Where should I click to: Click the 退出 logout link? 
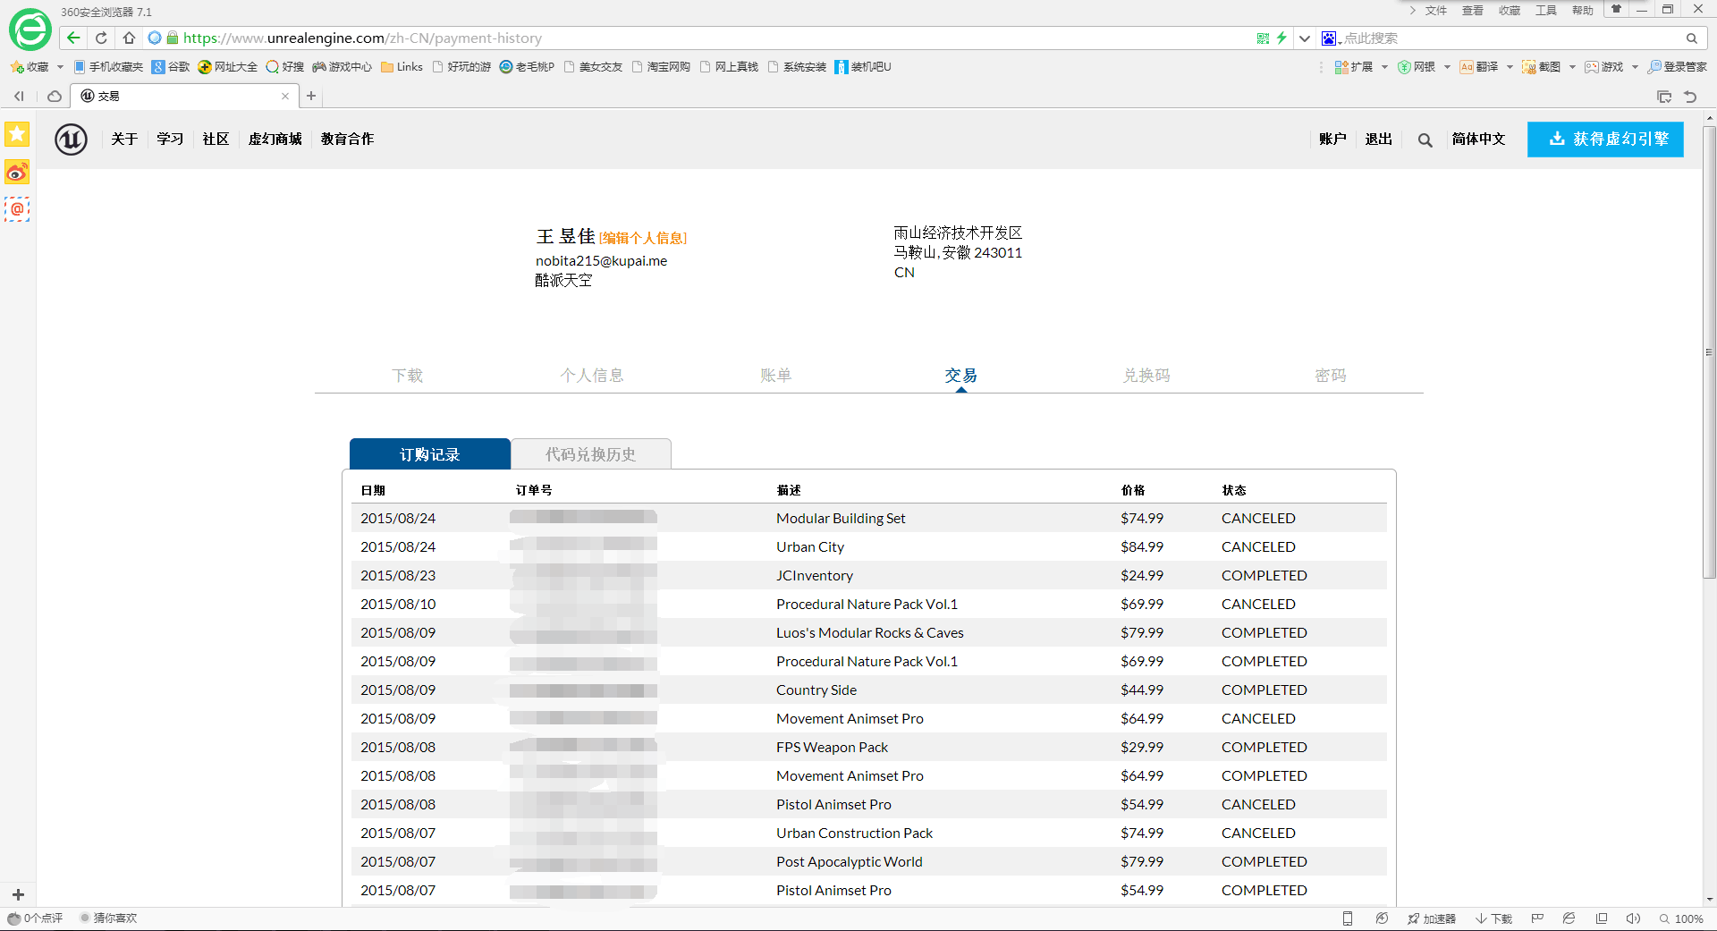1379,140
